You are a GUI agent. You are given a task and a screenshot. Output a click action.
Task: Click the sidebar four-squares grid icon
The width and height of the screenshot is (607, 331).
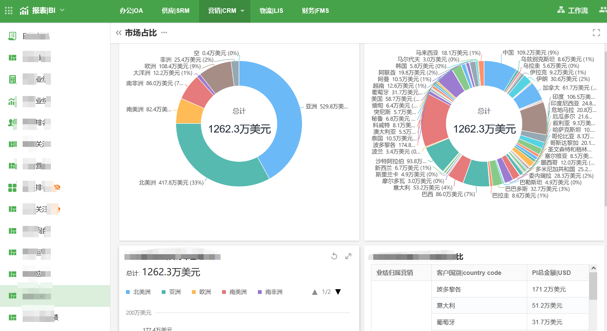[x=12, y=188]
